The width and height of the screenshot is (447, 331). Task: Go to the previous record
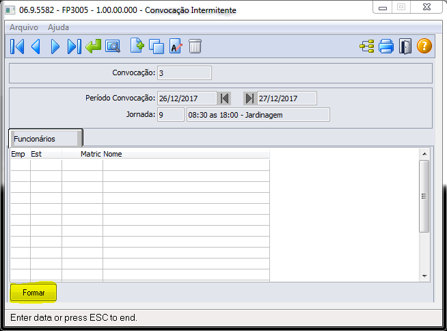(36, 47)
